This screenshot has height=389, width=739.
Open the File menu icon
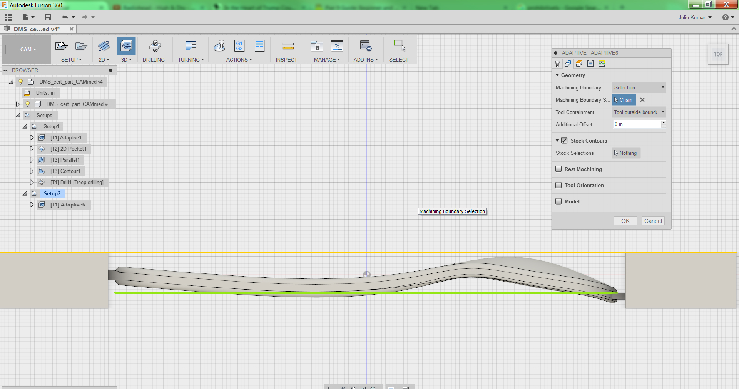[x=26, y=17]
